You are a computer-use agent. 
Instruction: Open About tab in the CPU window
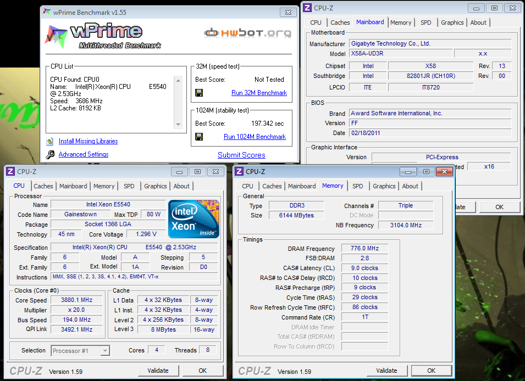click(181, 186)
